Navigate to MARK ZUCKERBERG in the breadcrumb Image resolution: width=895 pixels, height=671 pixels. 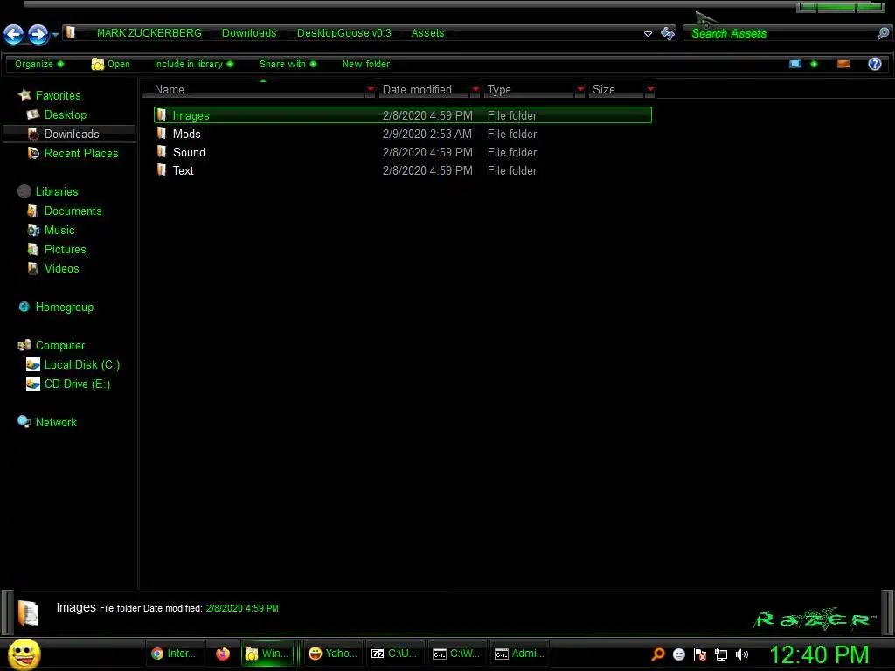149,33
